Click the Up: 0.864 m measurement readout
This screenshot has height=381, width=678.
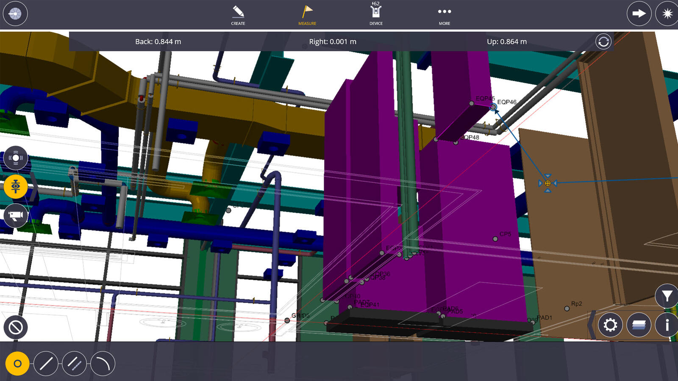click(507, 41)
